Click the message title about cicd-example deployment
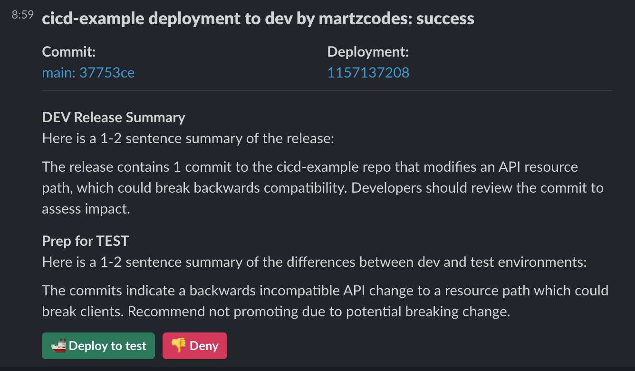Viewport: 635px width, 371px height. coord(258,19)
